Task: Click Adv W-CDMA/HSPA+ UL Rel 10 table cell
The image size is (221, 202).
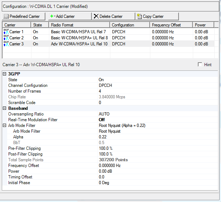Action: 79,44
